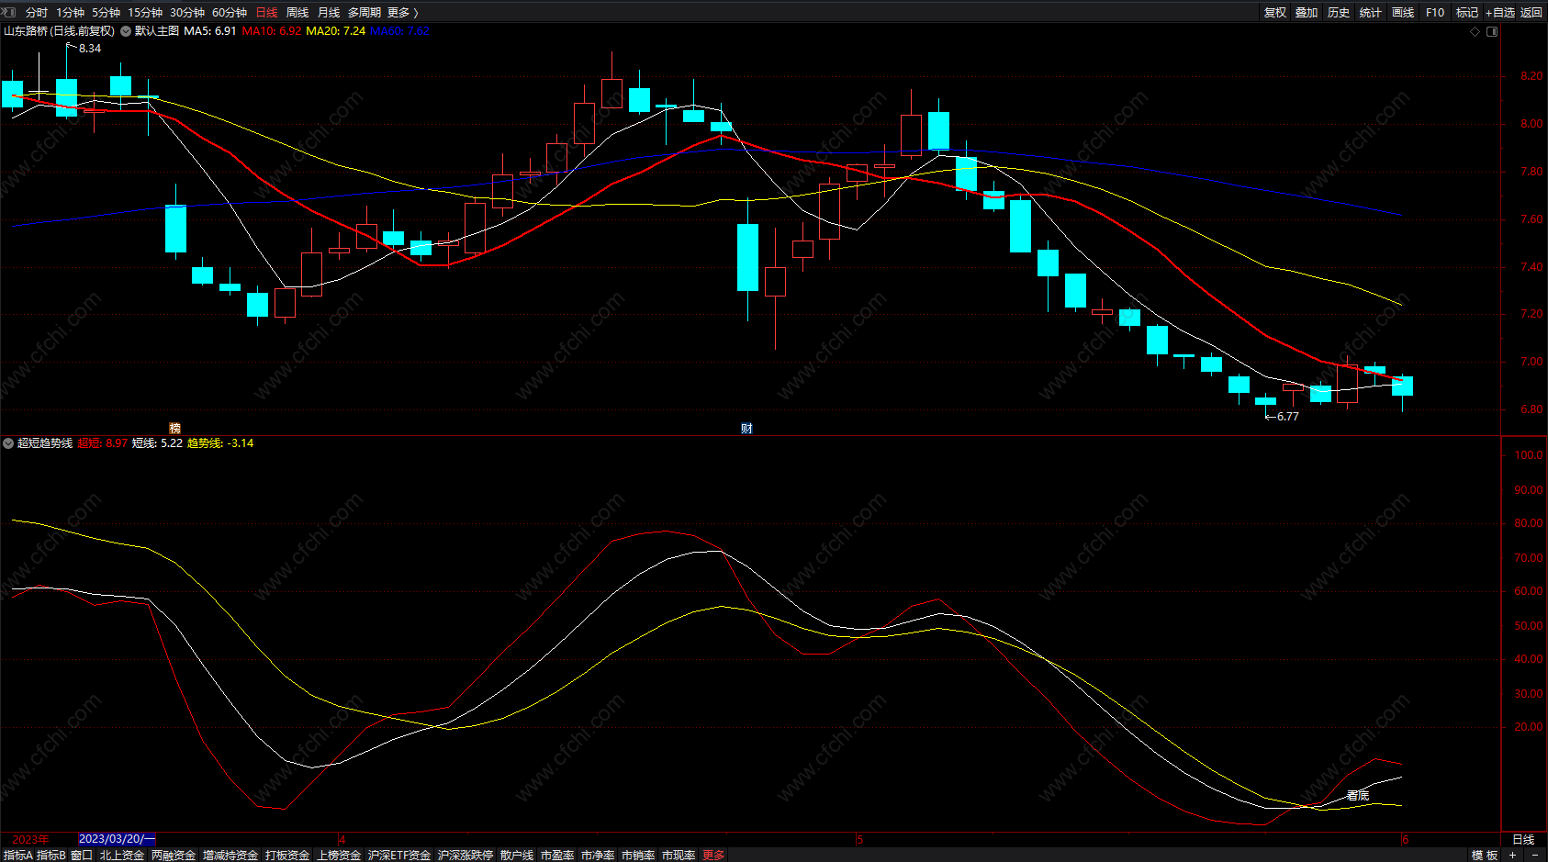Toggle the side panel icon near price axis
Image resolution: width=1548 pixels, height=862 pixels.
tap(1492, 31)
